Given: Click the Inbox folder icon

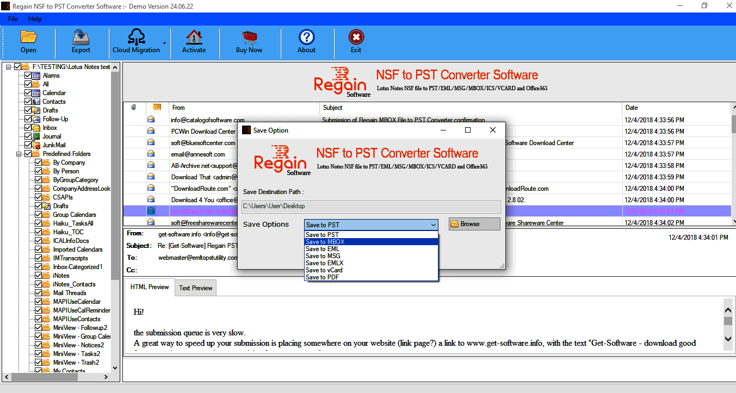Looking at the screenshot, I should point(37,128).
